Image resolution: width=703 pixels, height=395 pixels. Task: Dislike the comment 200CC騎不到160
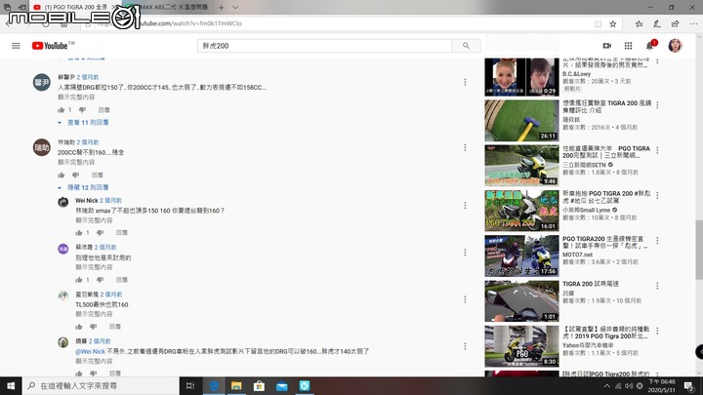(x=76, y=176)
